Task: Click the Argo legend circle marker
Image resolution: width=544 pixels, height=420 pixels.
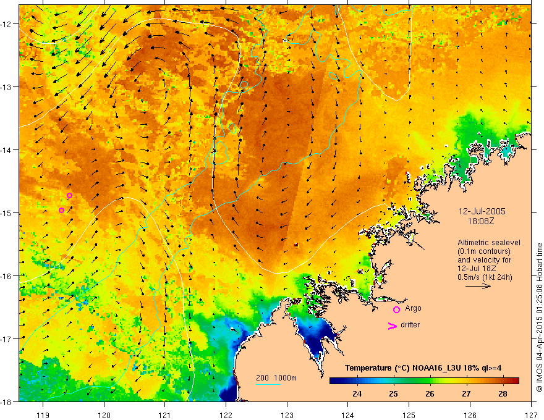Action: [396, 309]
